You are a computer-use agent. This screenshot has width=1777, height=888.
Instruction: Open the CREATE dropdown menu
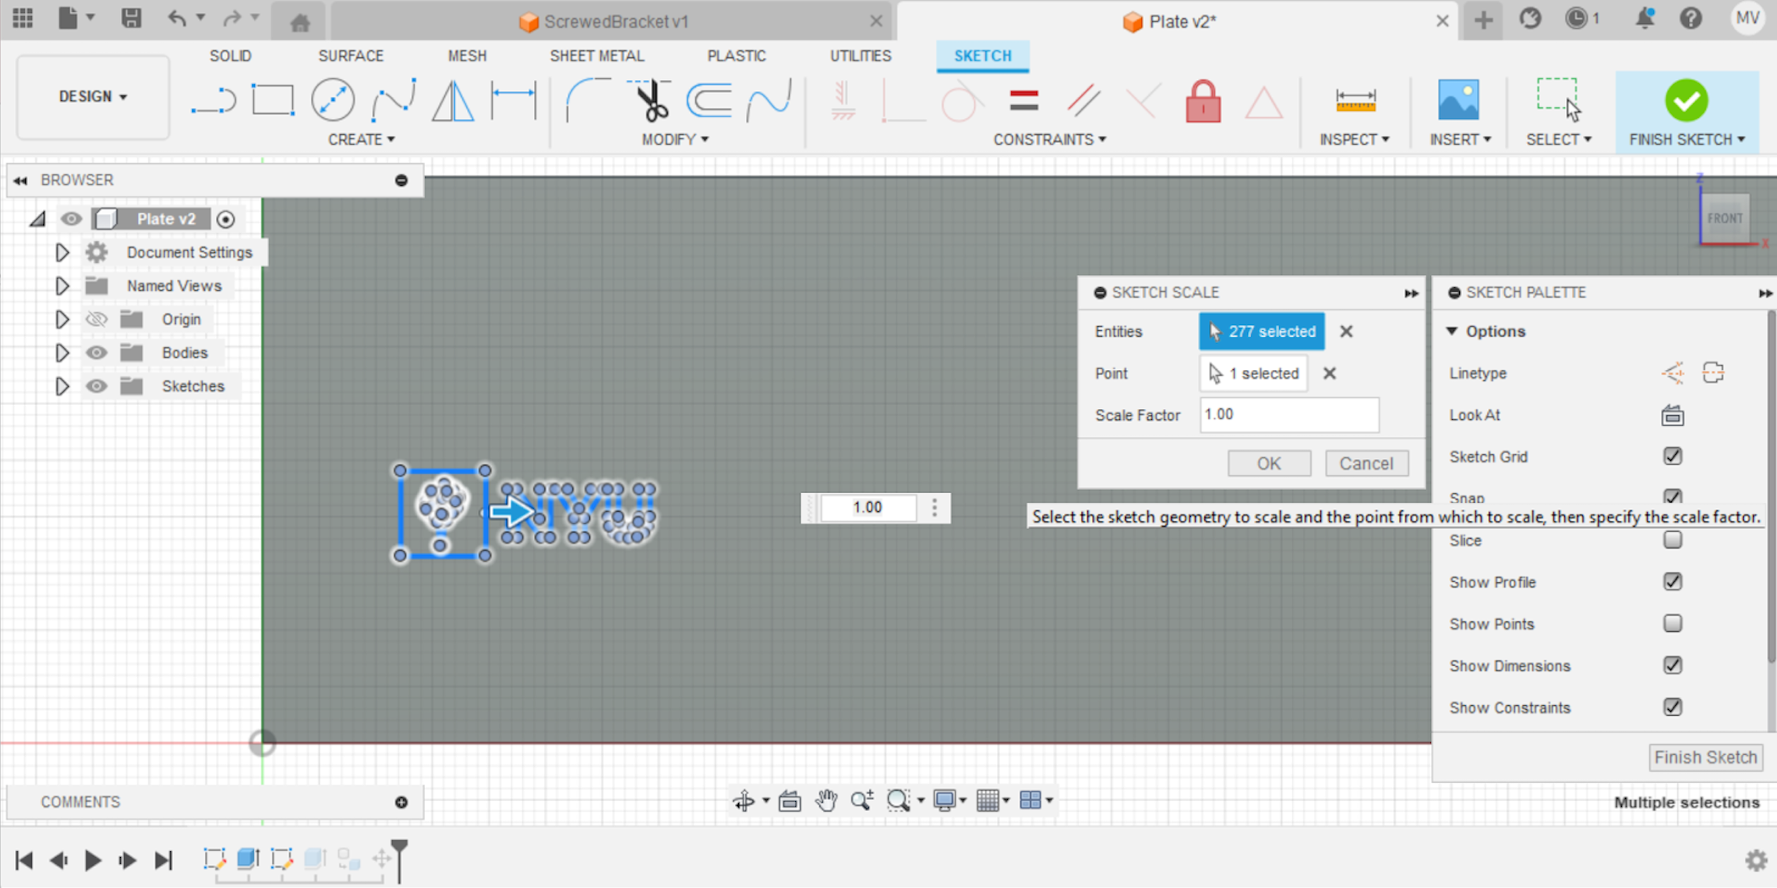pos(361,139)
